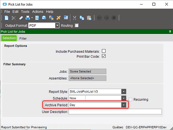Select the Selection tab
The height and width of the screenshot is (130, 173).
9,38
